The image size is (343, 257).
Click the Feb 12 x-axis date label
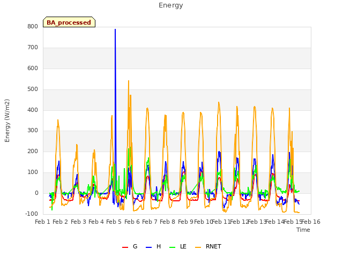pos(239,222)
